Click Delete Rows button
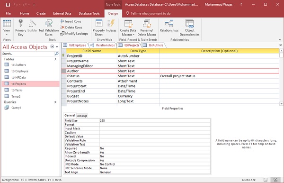 pos(71,27)
